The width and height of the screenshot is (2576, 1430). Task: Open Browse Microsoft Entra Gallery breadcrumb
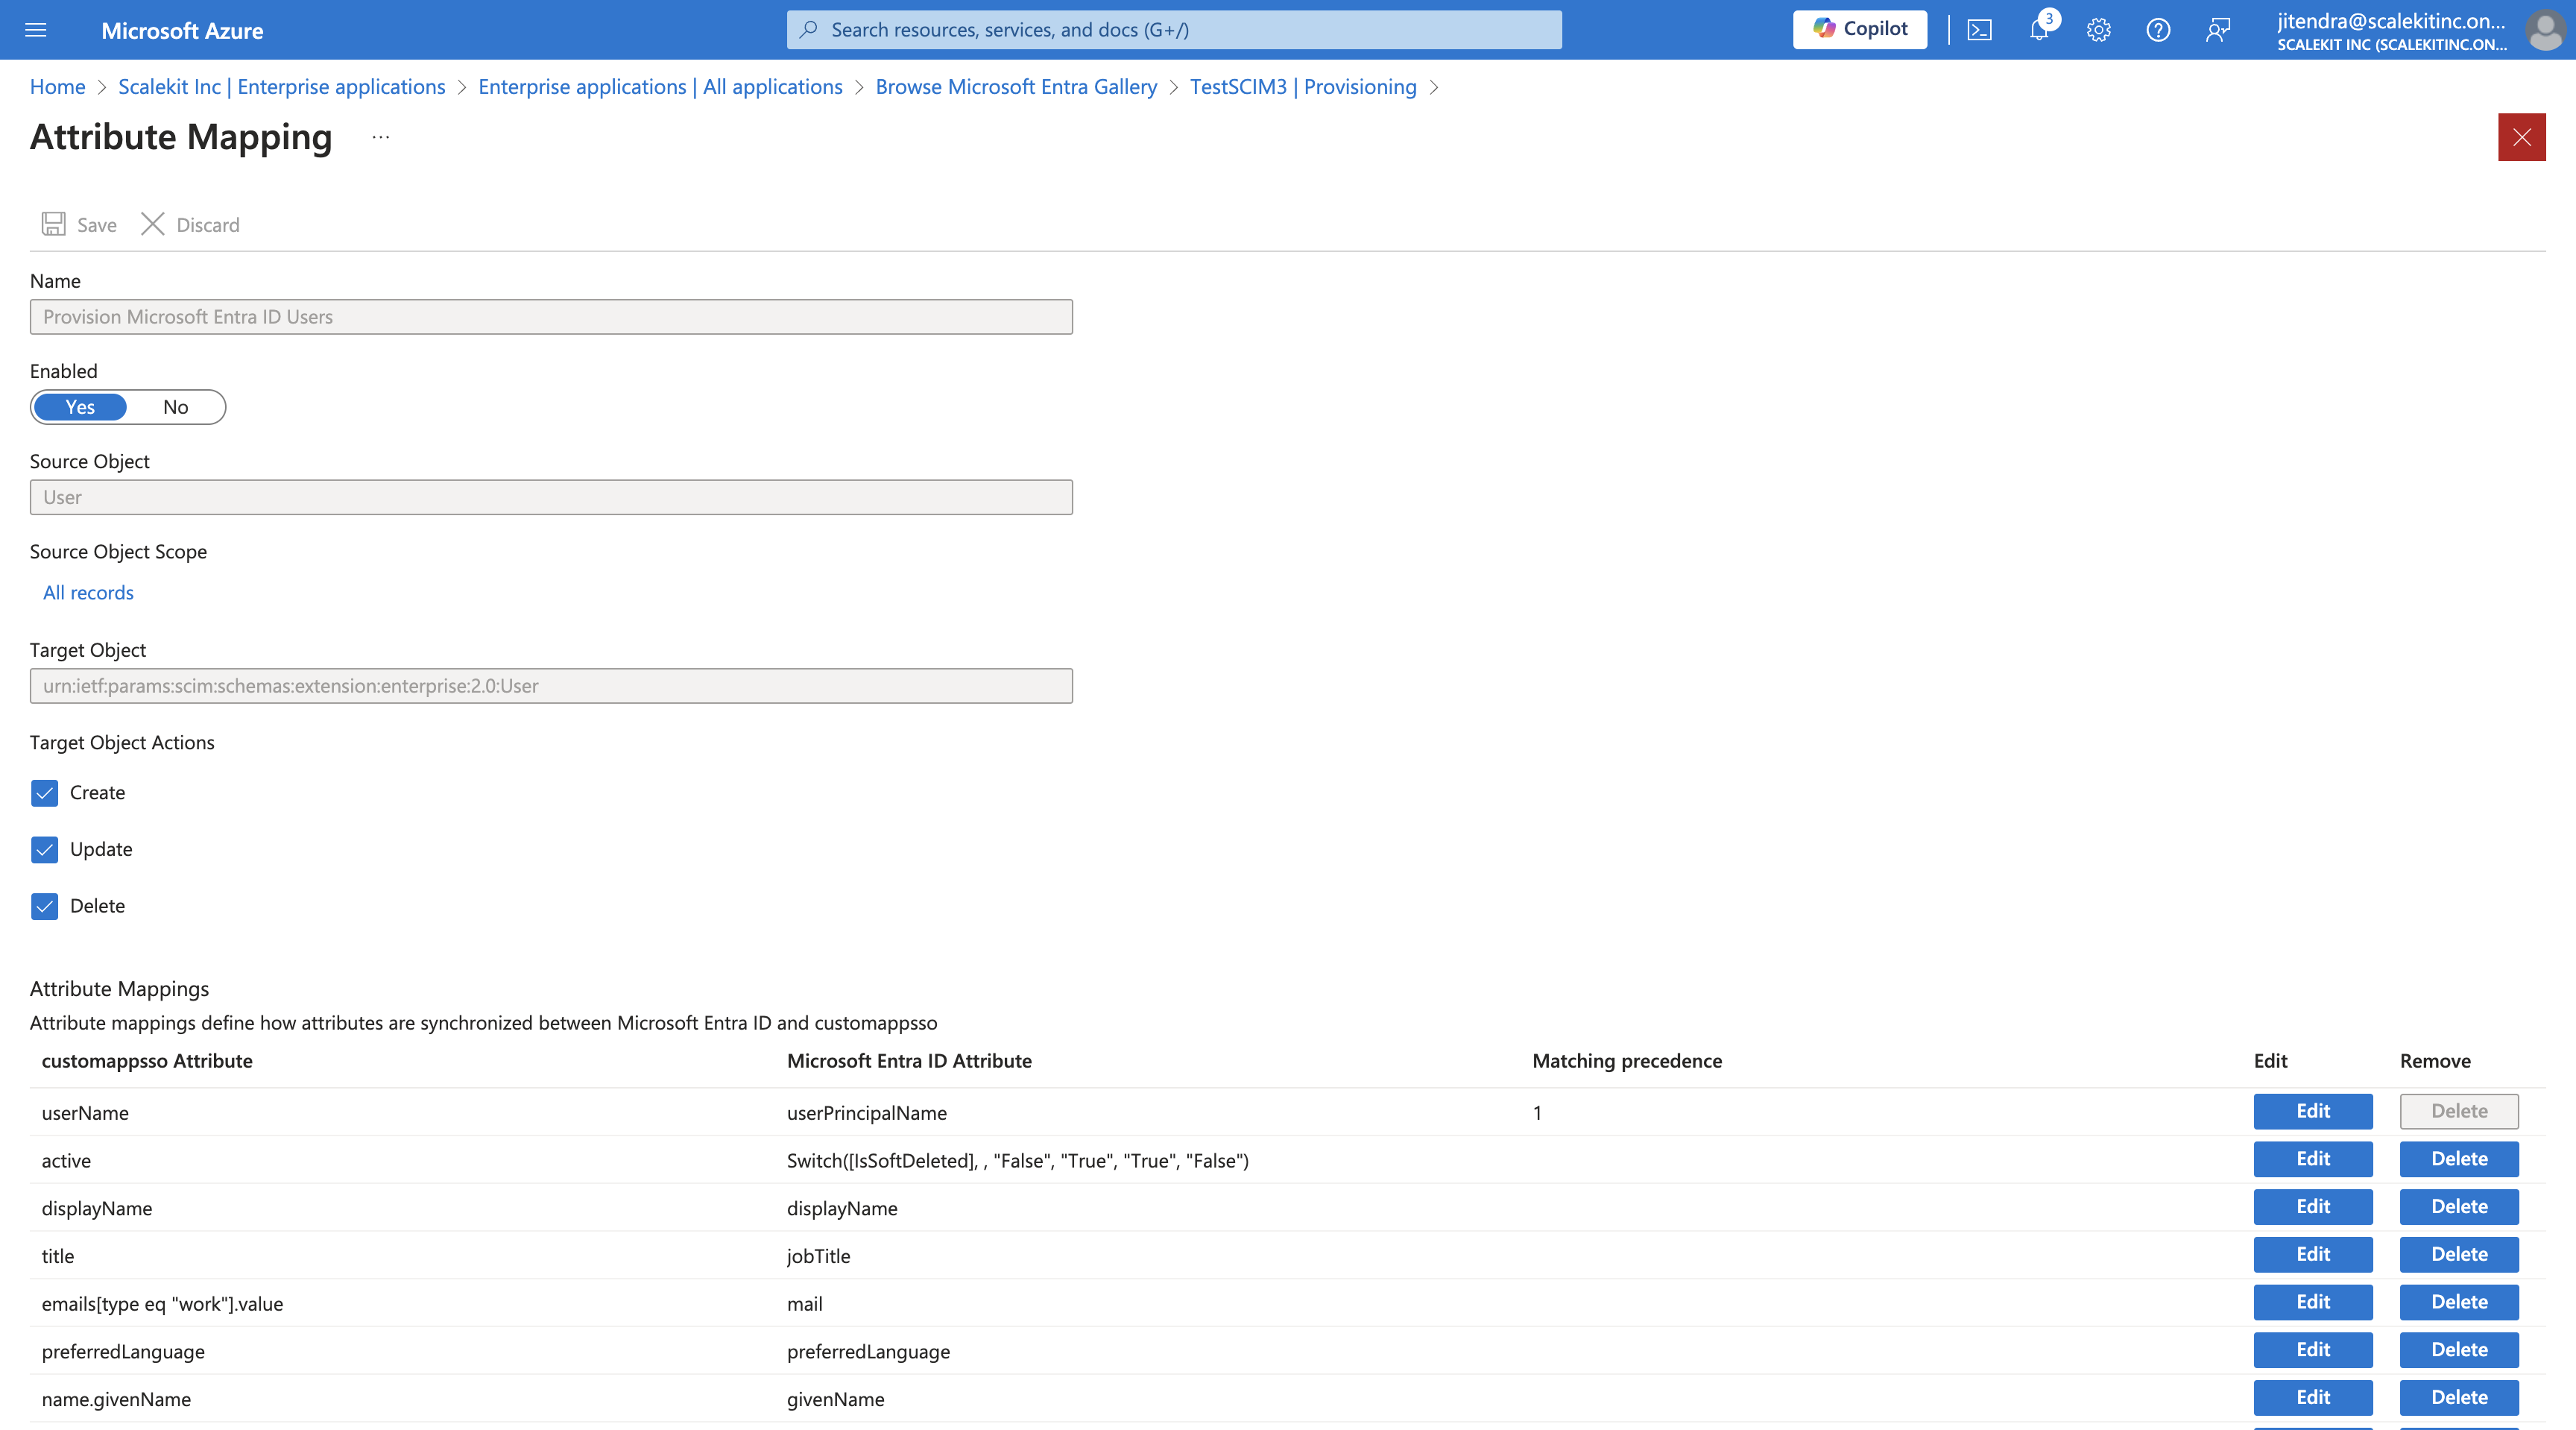tap(1016, 87)
